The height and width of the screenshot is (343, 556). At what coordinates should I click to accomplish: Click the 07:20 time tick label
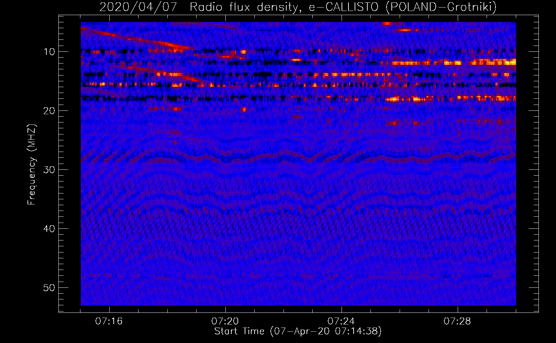tap(225, 321)
